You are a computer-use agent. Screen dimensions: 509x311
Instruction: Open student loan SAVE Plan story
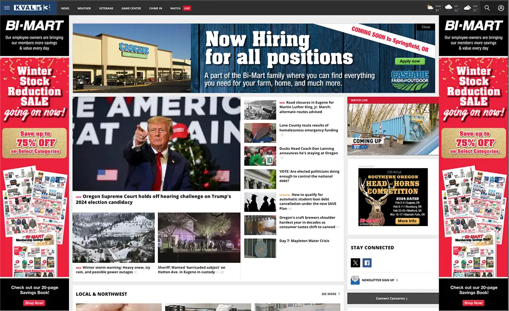[x=308, y=201]
